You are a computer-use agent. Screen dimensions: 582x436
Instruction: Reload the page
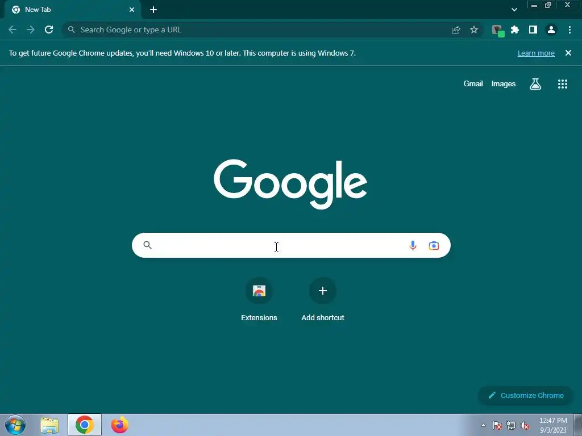tap(49, 30)
